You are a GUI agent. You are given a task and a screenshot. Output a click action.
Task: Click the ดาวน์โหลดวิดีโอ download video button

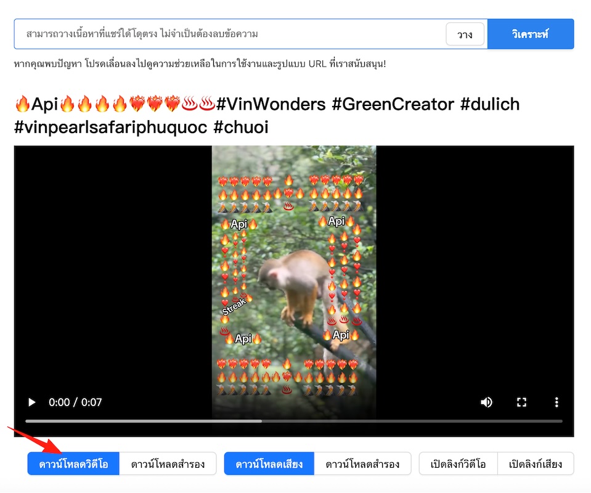click(x=73, y=464)
